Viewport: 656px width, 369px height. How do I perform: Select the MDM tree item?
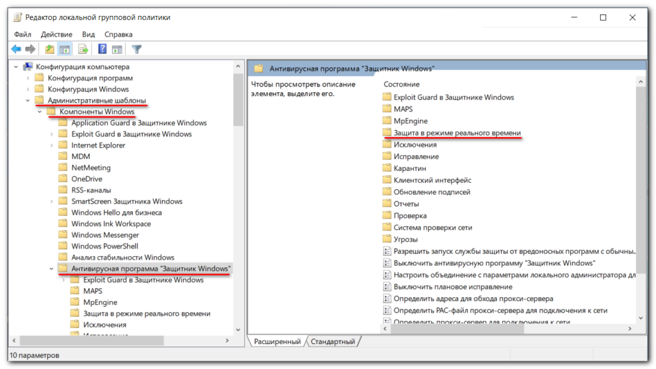pos(81,156)
